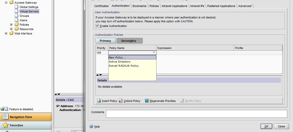Viewport: 293px width, 132px height.
Task: Select Groups in the tree
Action: pyautogui.click(x=24, y=16)
